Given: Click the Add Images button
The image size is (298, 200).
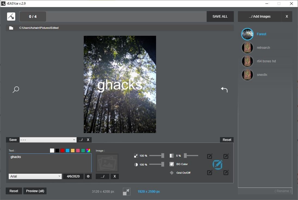Looking at the screenshot, I should click(x=260, y=17).
